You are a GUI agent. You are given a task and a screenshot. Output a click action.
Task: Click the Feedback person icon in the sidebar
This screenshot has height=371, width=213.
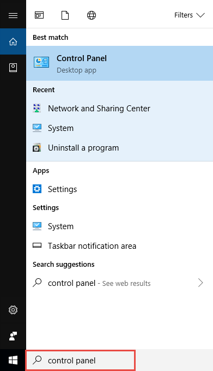13,336
